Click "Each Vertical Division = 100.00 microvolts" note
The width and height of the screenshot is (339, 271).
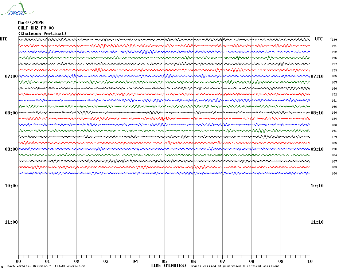[x=47, y=266]
